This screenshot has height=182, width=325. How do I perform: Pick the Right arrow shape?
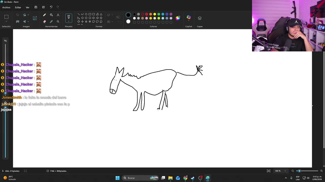(93, 18)
